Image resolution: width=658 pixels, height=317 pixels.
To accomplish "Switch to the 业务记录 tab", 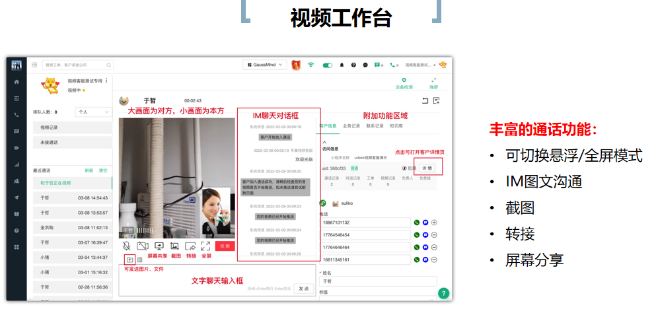I will 351,125.
